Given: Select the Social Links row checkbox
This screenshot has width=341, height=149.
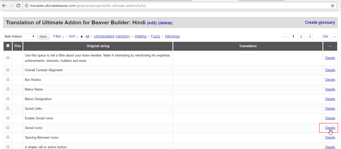Looking at the screenshot, I should pos(8,108).
